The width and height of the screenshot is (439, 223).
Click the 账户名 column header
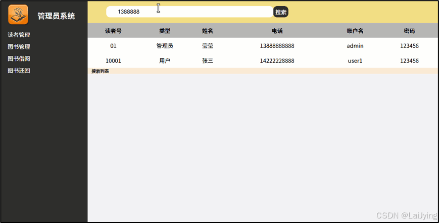coord(355,31)
